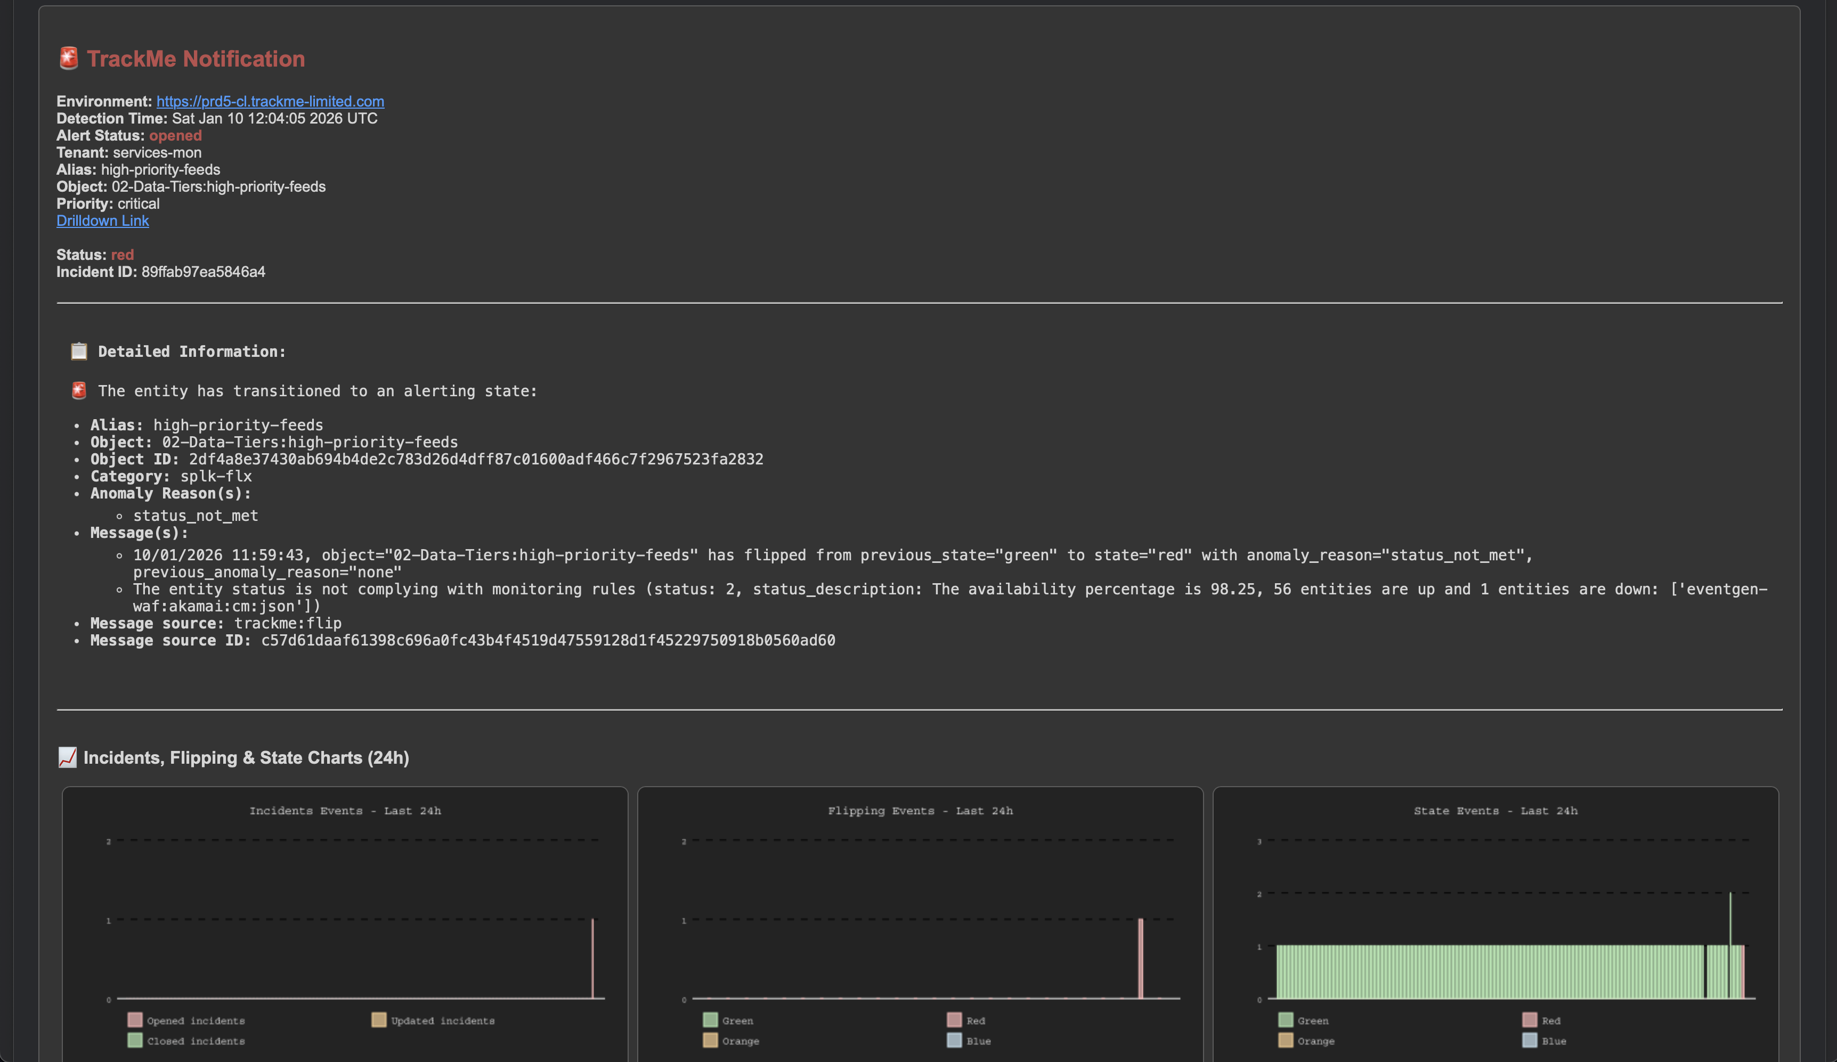Image resolution: width=1837 pixels, height=1062 pixels.
Task: Toggle Green legend in Flipping Events chart
Action: coord(710,1020)
